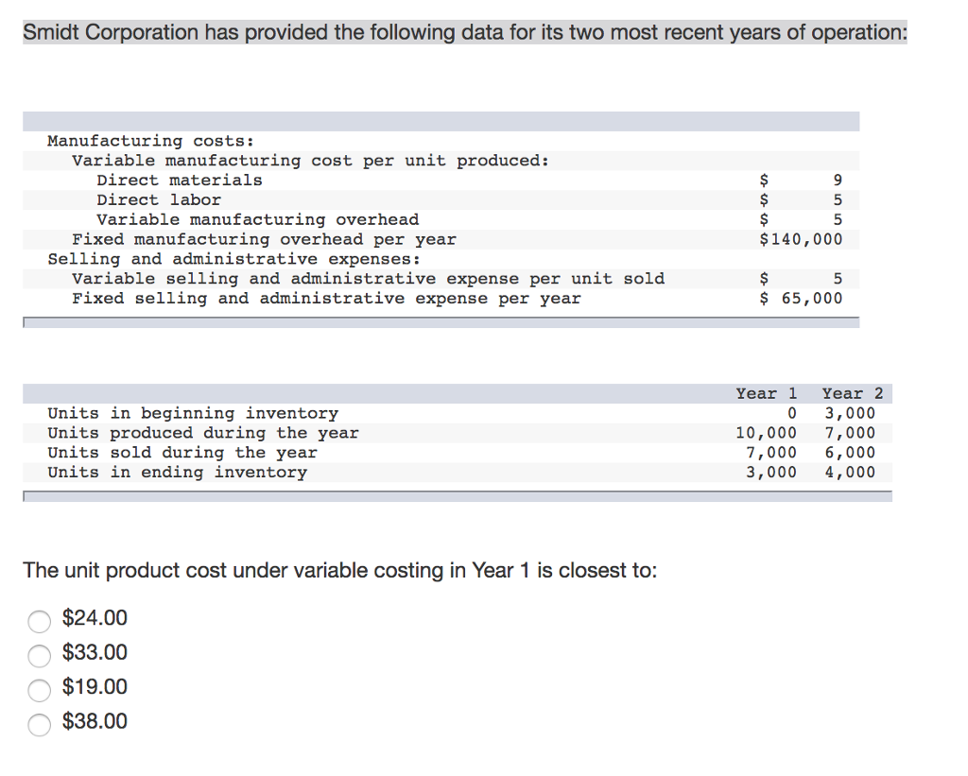Select the $24.00 answer option
This screenshot has height=776, width=968.
pyautogui.click(x=39, y=621)
